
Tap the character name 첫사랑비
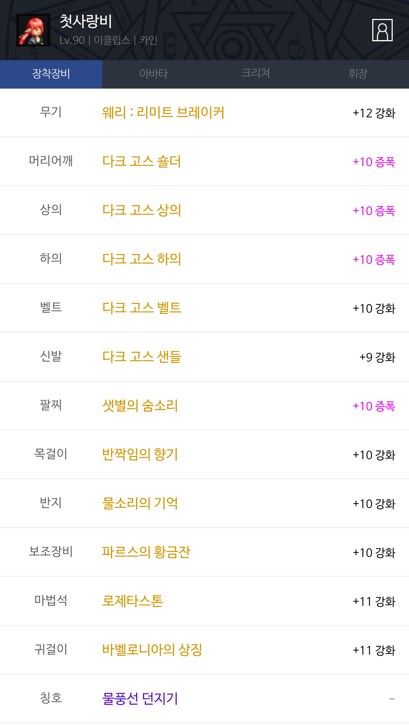(86, 21)
